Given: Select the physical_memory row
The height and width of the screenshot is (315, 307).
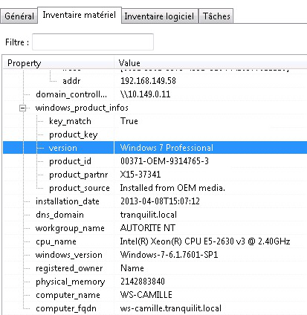Looking at the screenshot, I should point(155,282).
